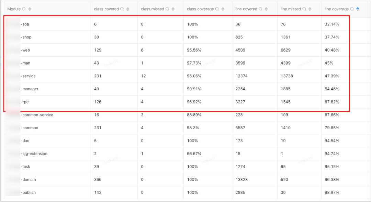Open search for class missed column

pos(167,9)
